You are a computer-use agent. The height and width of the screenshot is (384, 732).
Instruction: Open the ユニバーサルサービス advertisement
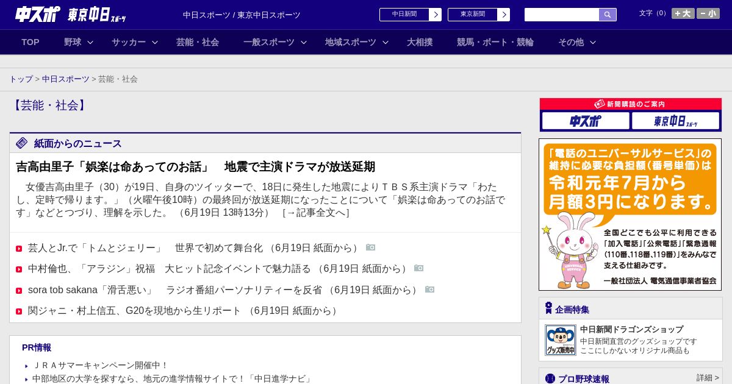(630, 215)
